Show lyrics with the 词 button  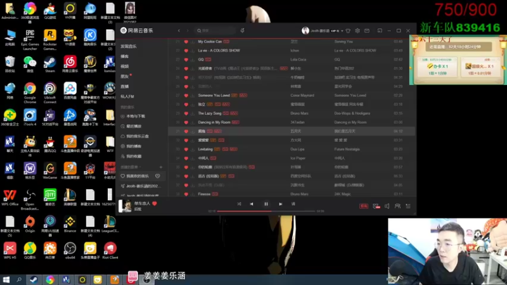click(x=293, y=204)
